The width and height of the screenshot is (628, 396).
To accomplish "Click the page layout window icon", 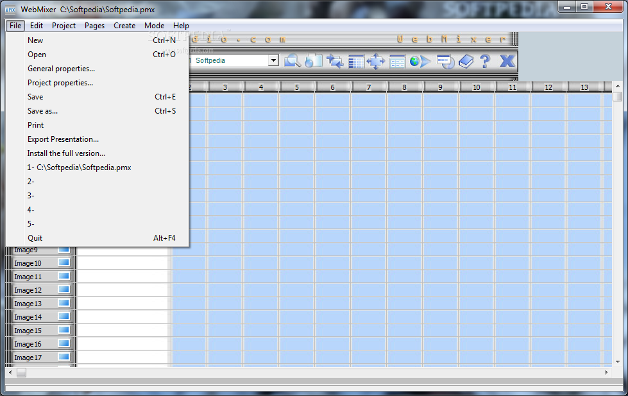I will click(x=397, y=62).
